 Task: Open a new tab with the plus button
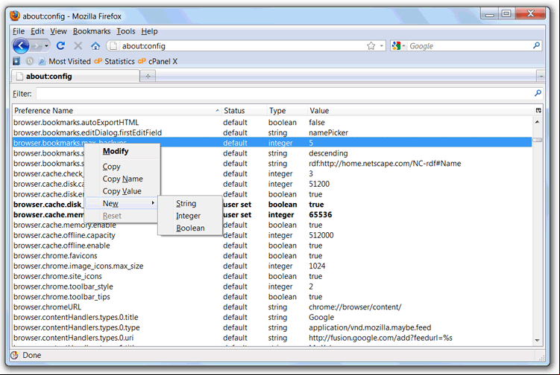coord(148,77)
